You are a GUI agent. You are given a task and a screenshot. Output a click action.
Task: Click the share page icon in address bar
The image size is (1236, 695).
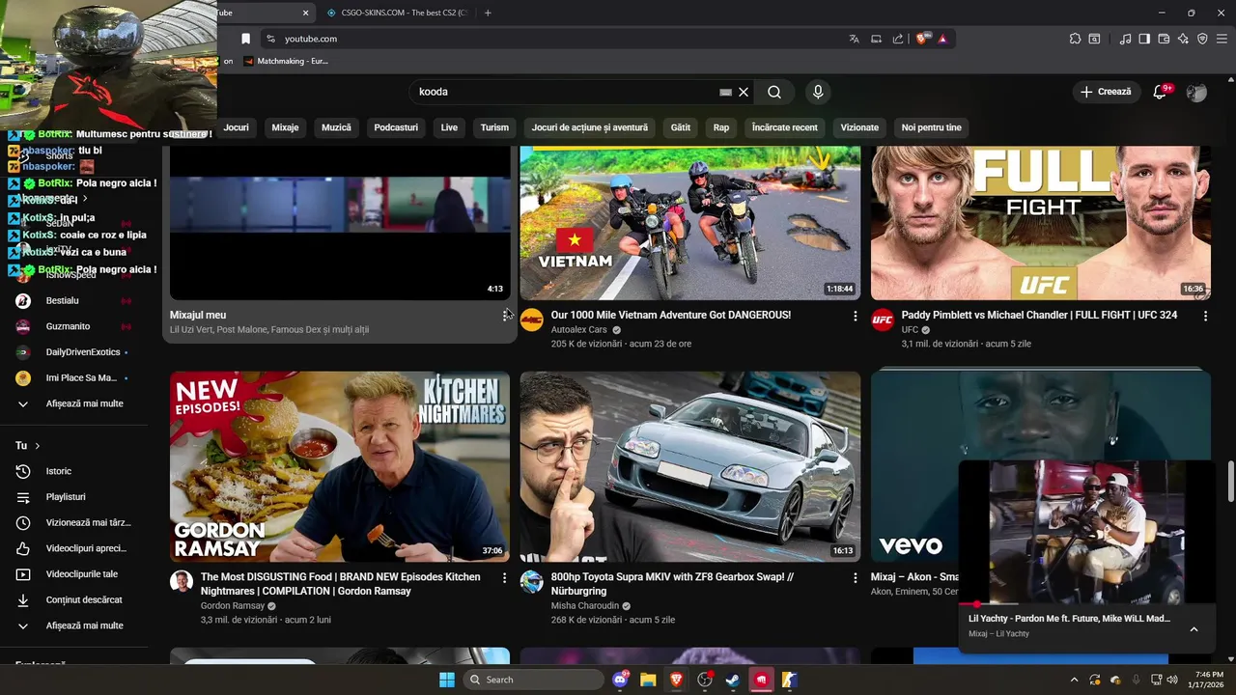click(x=898, y=39)
